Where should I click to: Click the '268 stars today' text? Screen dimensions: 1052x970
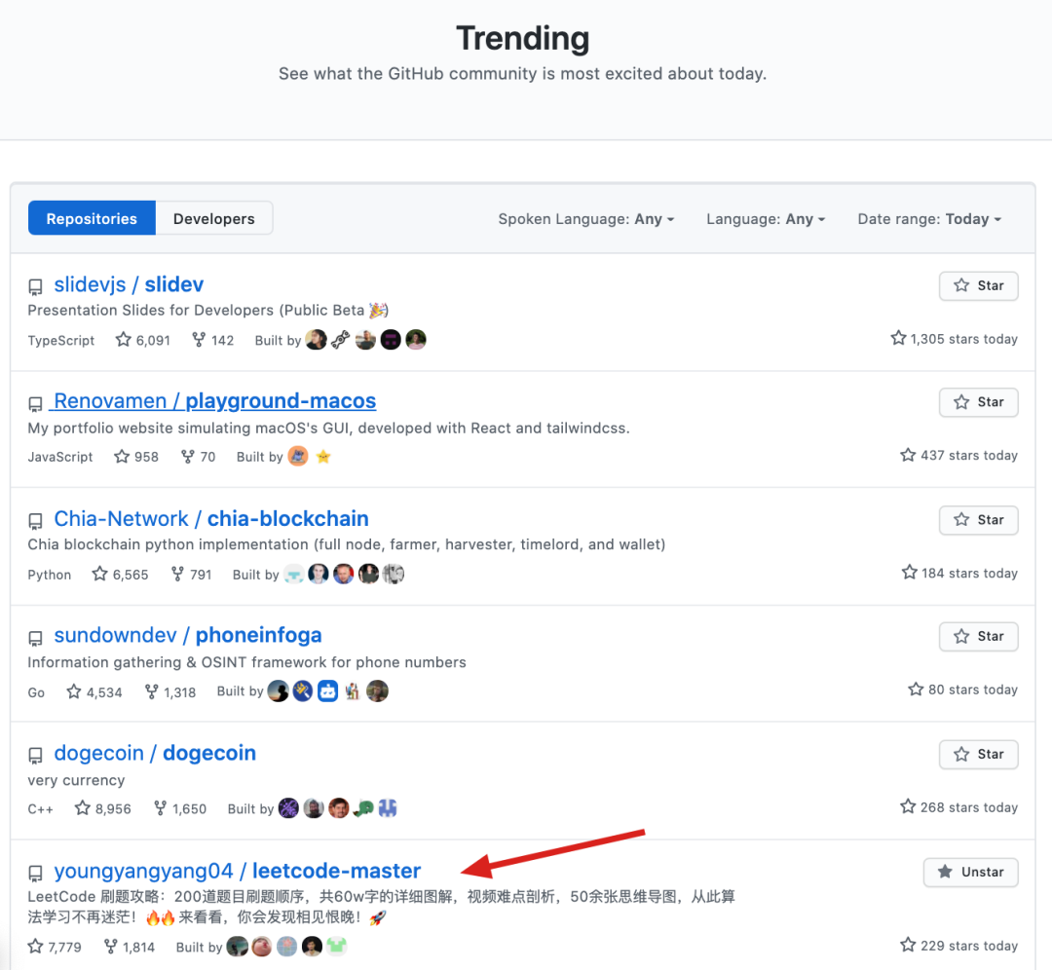(x=969, y=807)
